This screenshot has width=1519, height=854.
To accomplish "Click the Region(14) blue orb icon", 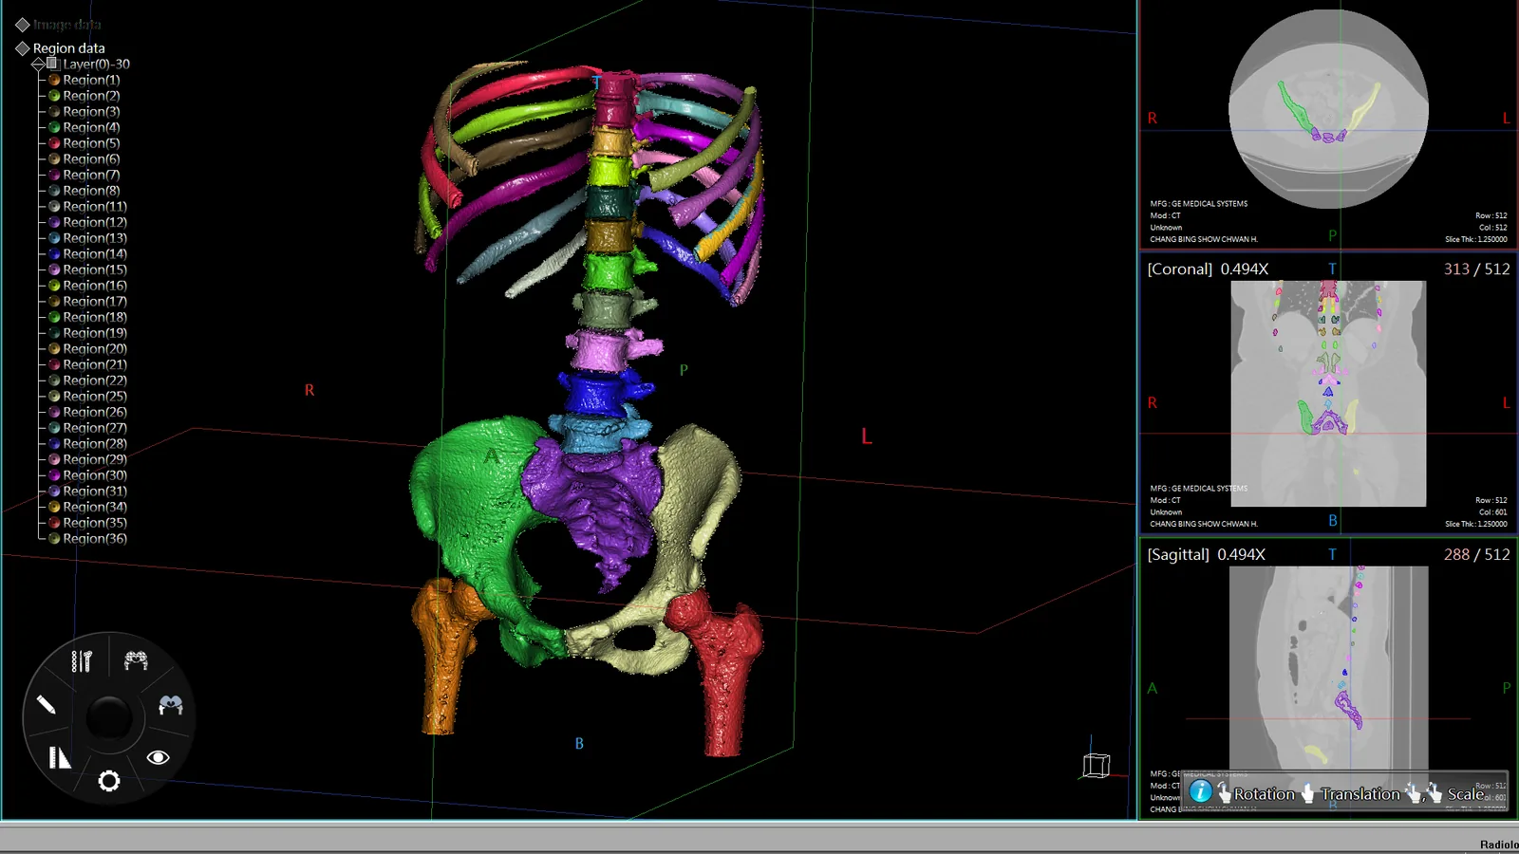I will coord(54,254).
